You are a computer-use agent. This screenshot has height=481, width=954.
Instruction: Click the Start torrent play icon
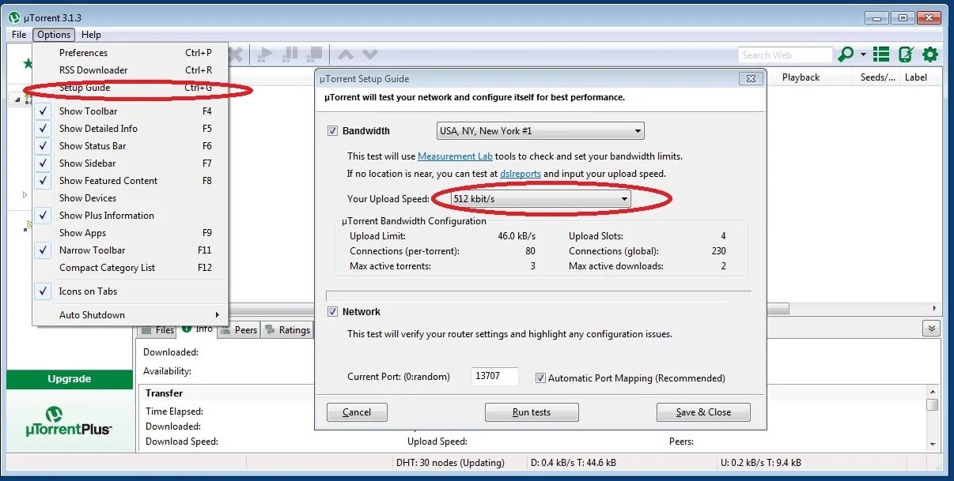[x=265, y=54]
